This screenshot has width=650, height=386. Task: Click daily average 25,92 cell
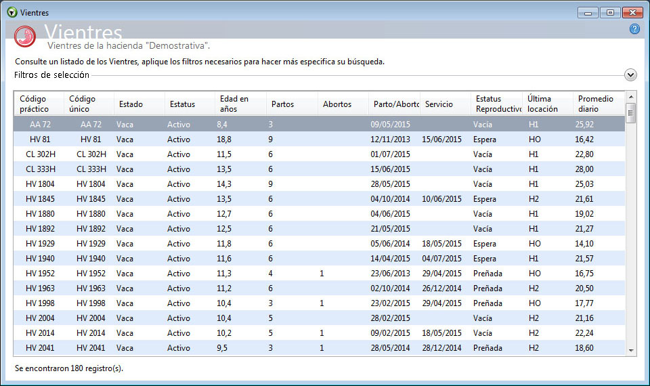(584, 125)
